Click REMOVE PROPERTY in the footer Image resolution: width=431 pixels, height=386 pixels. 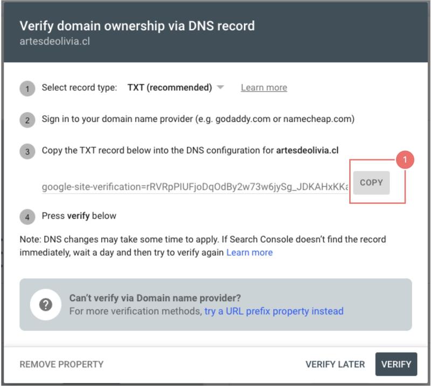(x=61, y=364)
